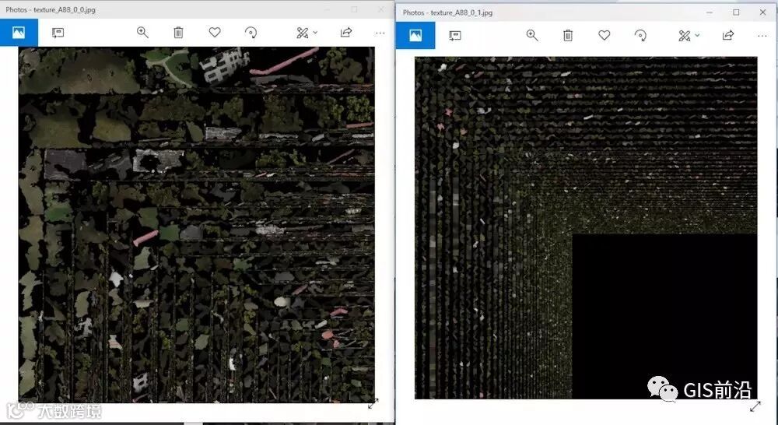Click the texture_AB8_0_1.jpg title bar text
Screen dimensions: 778x425
(x=447, y=12)
